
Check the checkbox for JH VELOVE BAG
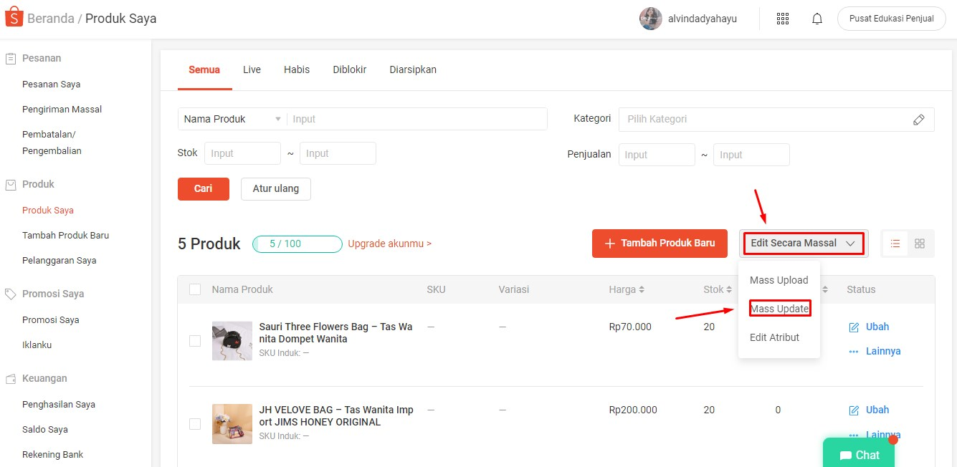tap(194, 424)
